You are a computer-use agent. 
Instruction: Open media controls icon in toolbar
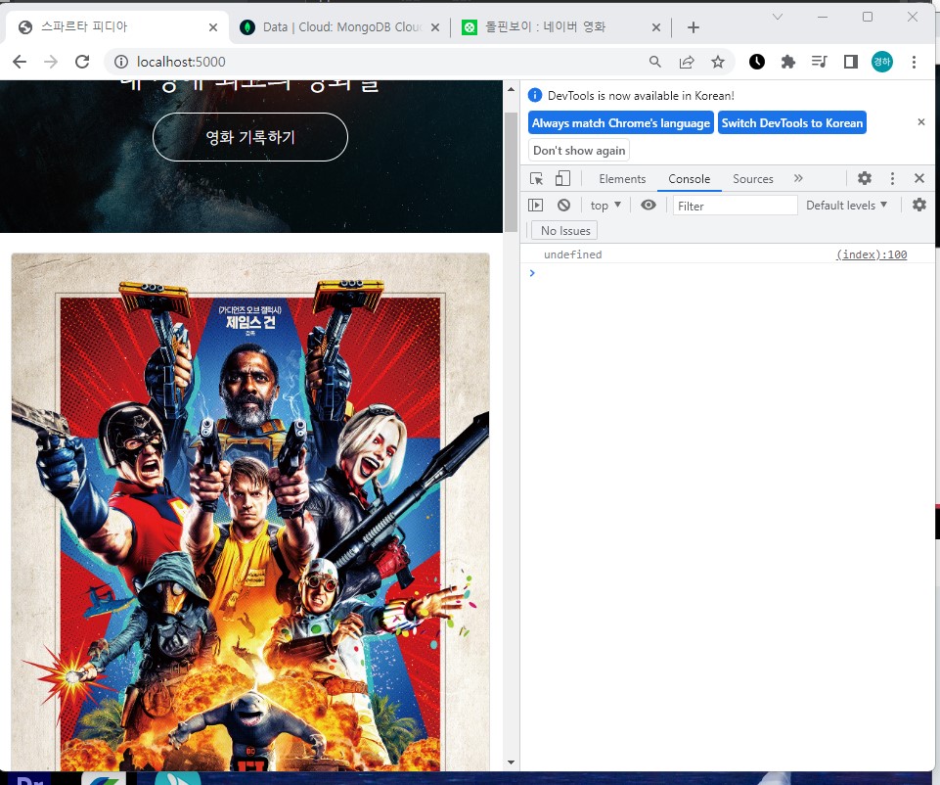[x=819, y=61]
